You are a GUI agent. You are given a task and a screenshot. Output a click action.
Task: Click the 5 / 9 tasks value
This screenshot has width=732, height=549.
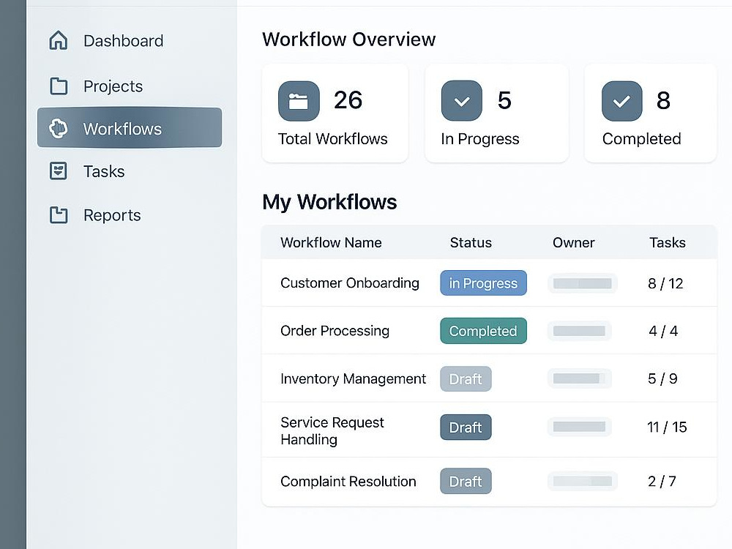click(662, 378)
